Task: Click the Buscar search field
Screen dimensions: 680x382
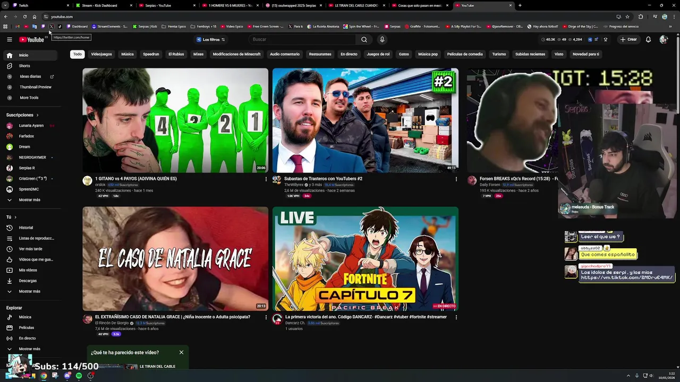Action: 303,39
